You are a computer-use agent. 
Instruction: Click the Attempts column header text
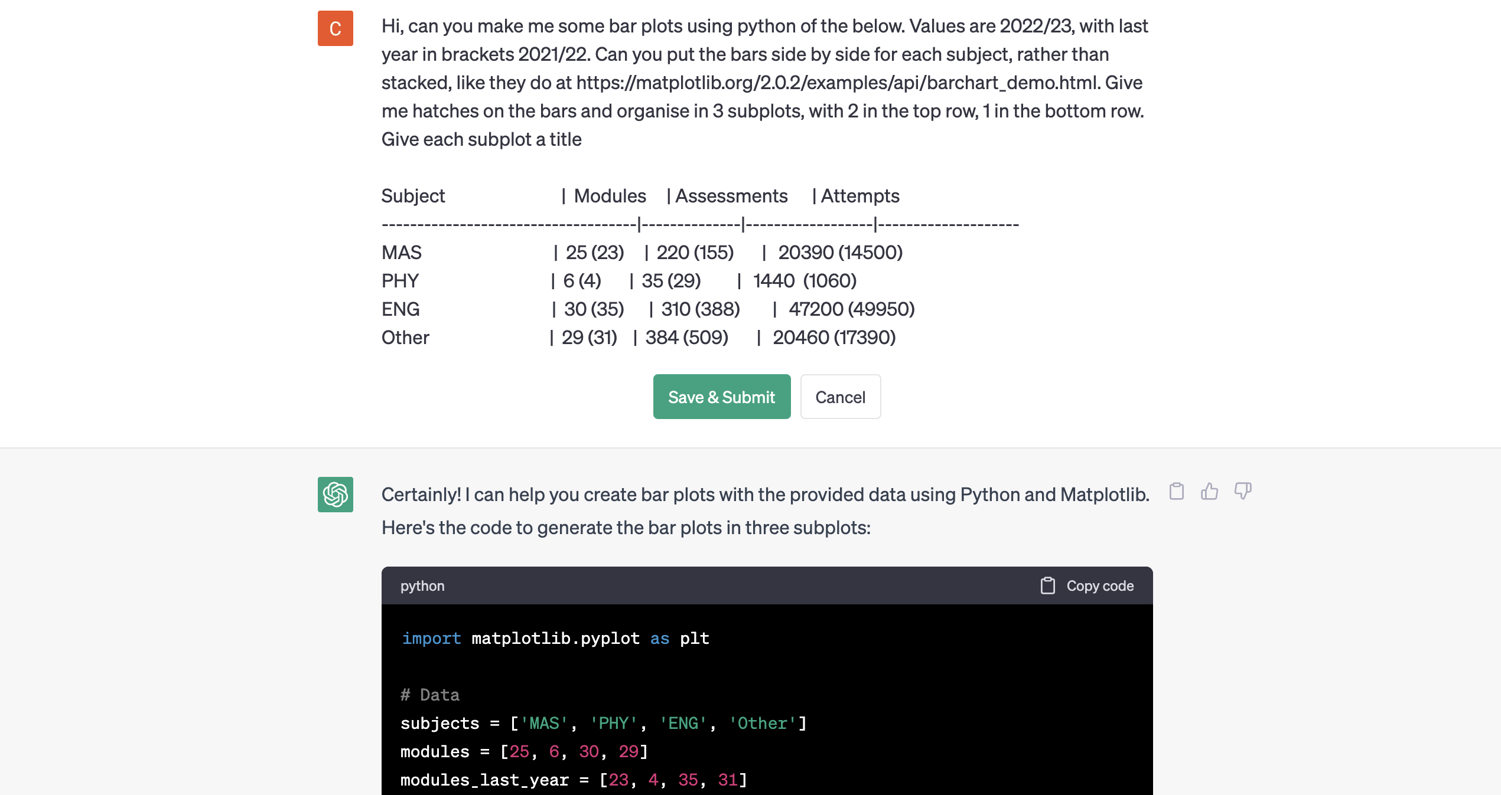click(860, 196)
